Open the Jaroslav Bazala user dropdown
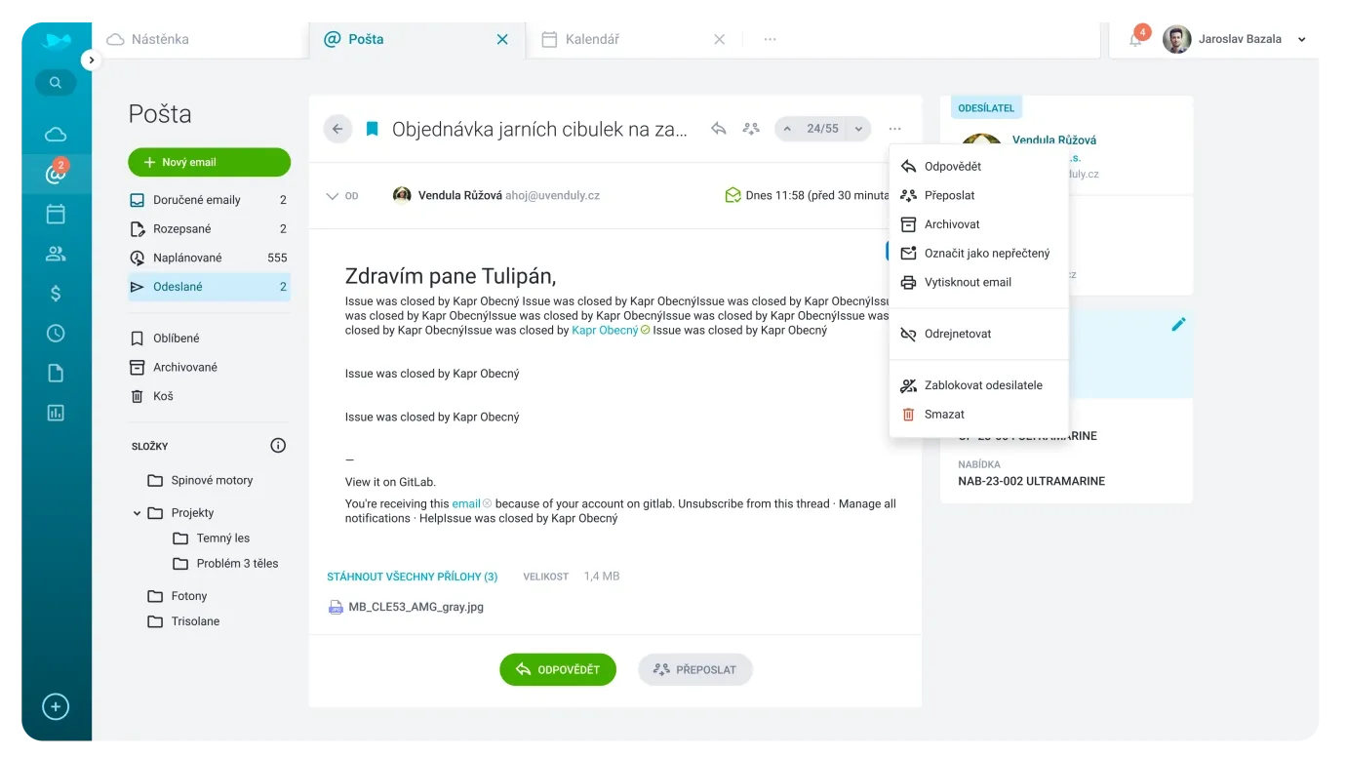Viewport: 1346px width, 757px height. (1301, 40)
